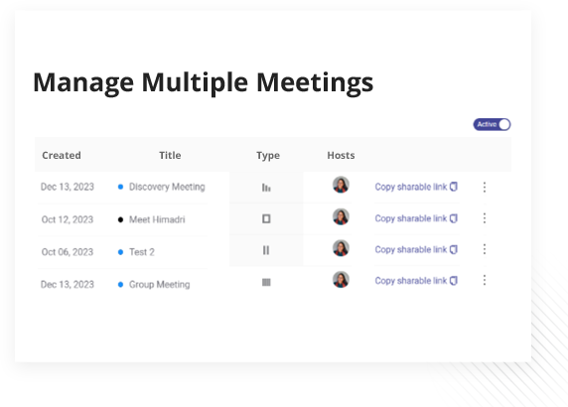Open the three-dot menu for Discovery Meeting
The height and width of the screenshot is (407, 568).
click(x=485, y=188)
